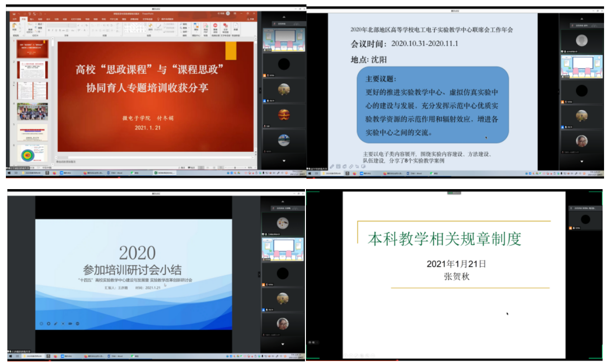Select classroom illustration tile beside blue 2020 slide
This screenshot has height=363, width=607.
pos(282,249)
